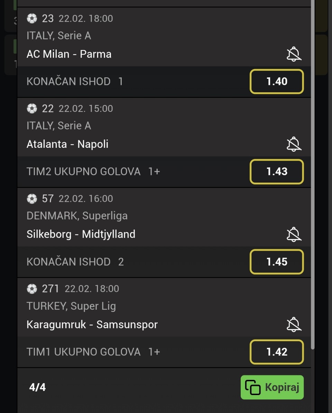Screen dimensions: 332x413
Task: Click the soccer ball icon for match 22
Action: coord(32,108)
